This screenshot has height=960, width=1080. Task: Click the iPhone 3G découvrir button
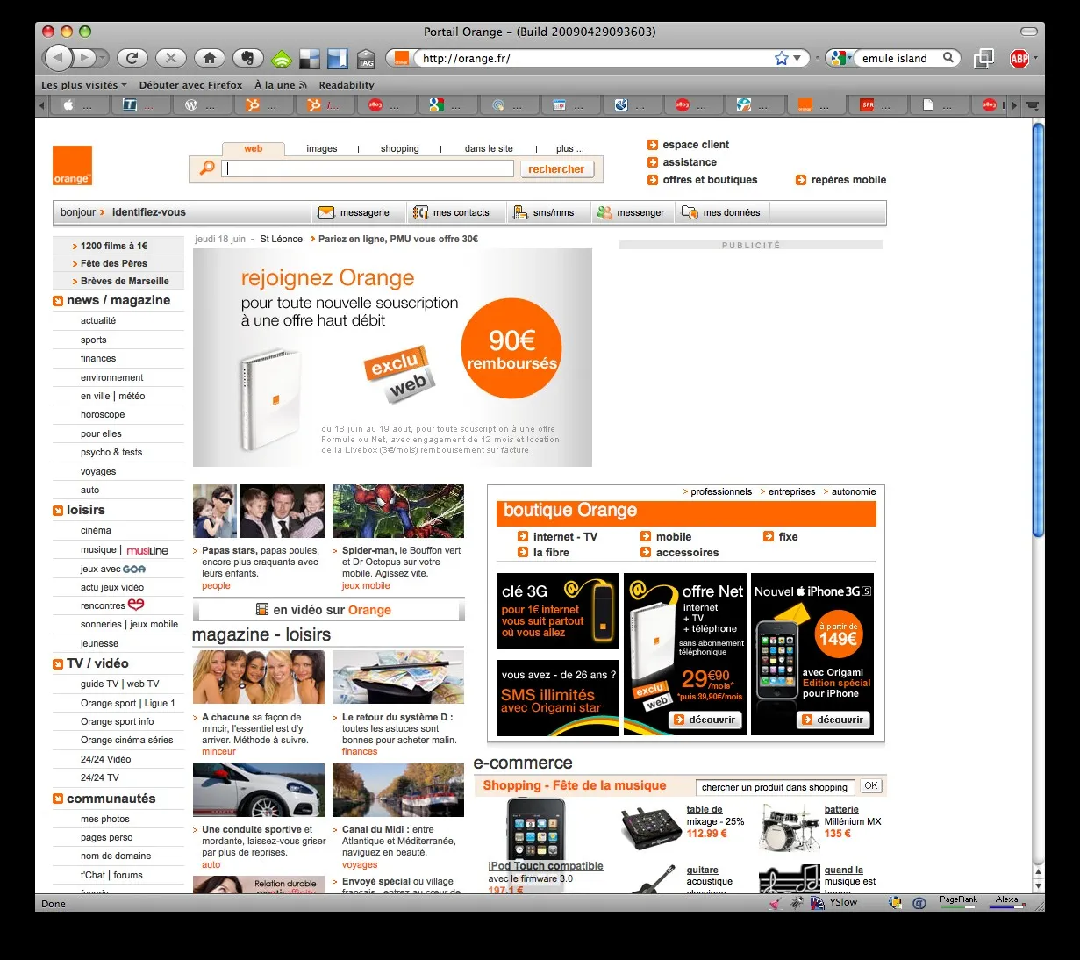pos(833,720)
